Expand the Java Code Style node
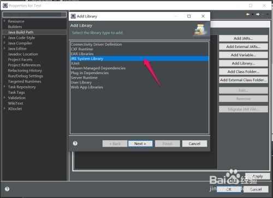The width and height of the screenshot is (273, 198). [x=4, y=38]
